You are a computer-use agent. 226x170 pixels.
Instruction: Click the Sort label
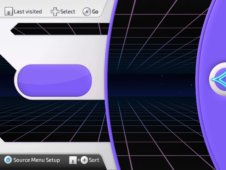click(94, 160)
